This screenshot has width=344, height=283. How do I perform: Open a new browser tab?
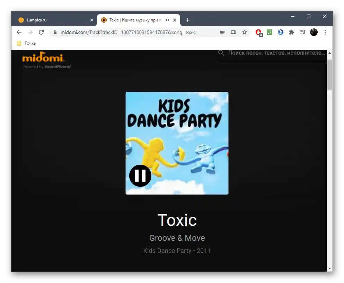pyautogui.click(x=188, y=20)
